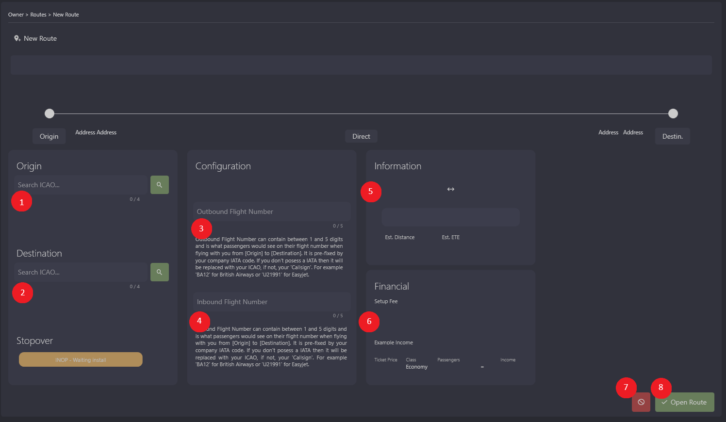Select the destination endpoint circle on route line

click(x=673, y=114)
